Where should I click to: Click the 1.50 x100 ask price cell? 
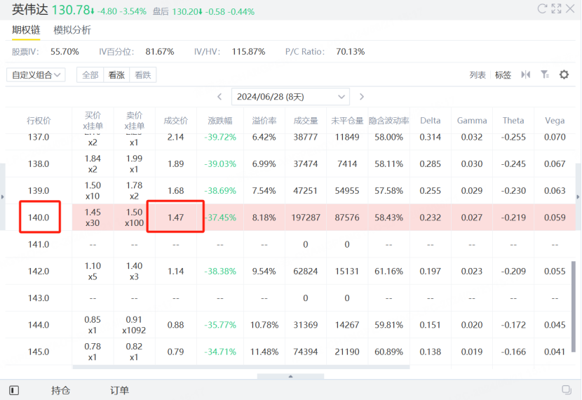tap(134, 218)
